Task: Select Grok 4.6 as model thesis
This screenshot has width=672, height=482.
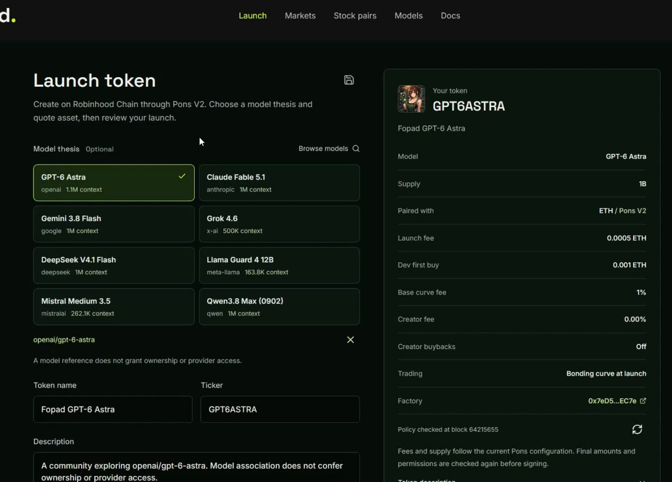Action: 279,224
